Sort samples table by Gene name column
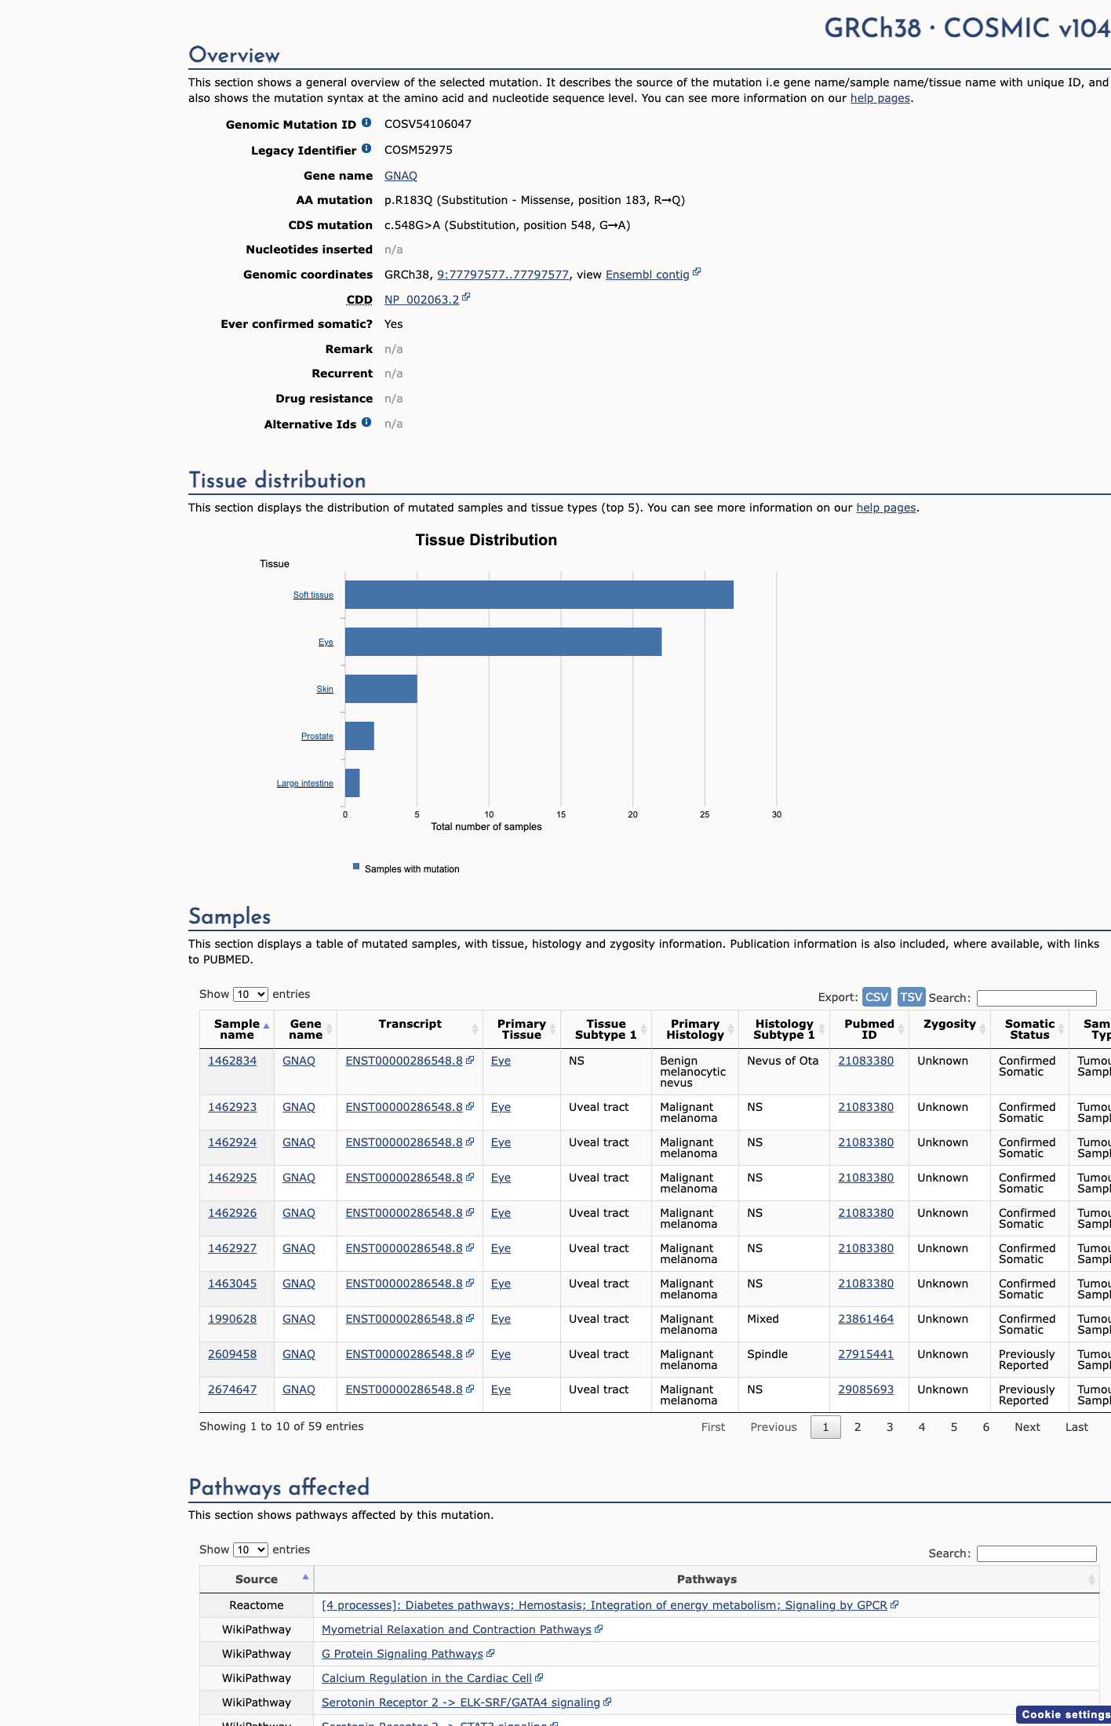This screenshot has width=1111, height=1726. coord(305,1029)
